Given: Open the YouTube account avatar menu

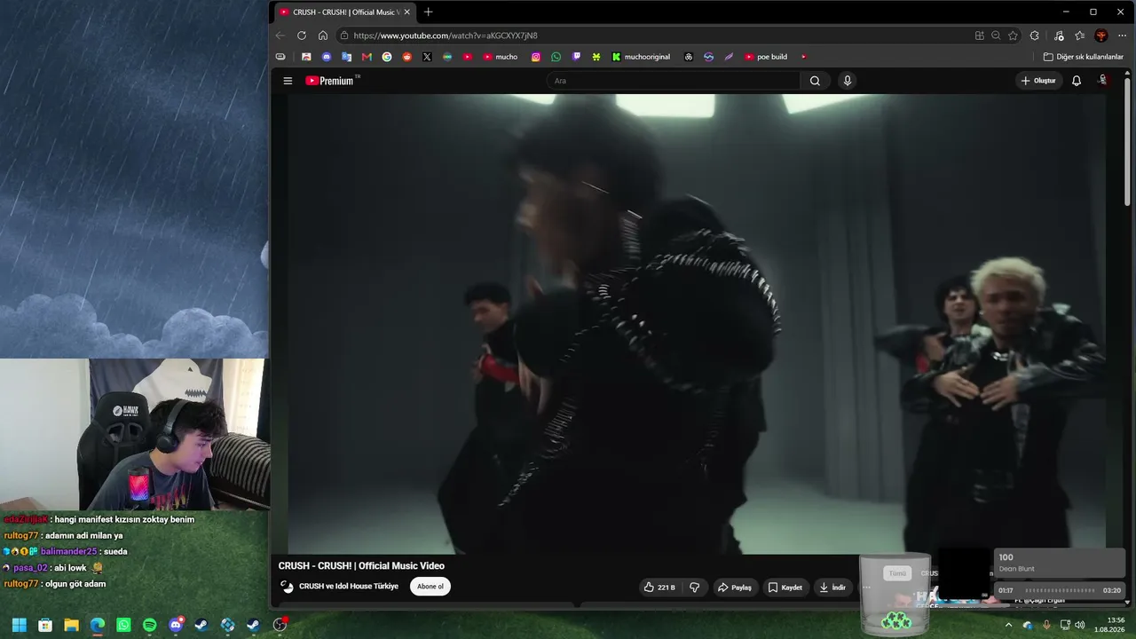Looking at the screenshot, I should 1103,81.
